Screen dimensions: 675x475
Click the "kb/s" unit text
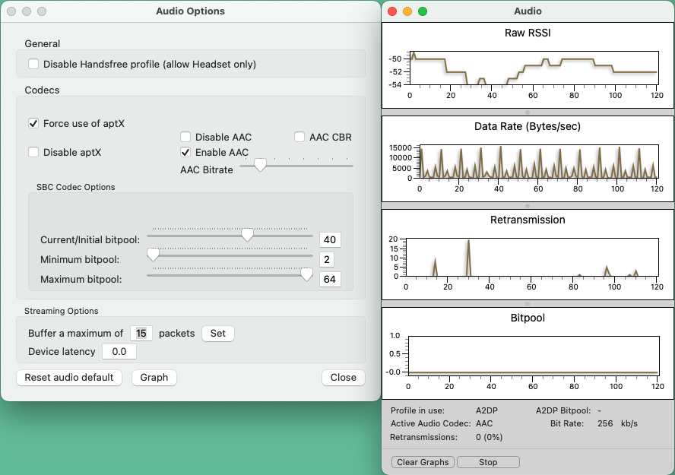[629, 423]
